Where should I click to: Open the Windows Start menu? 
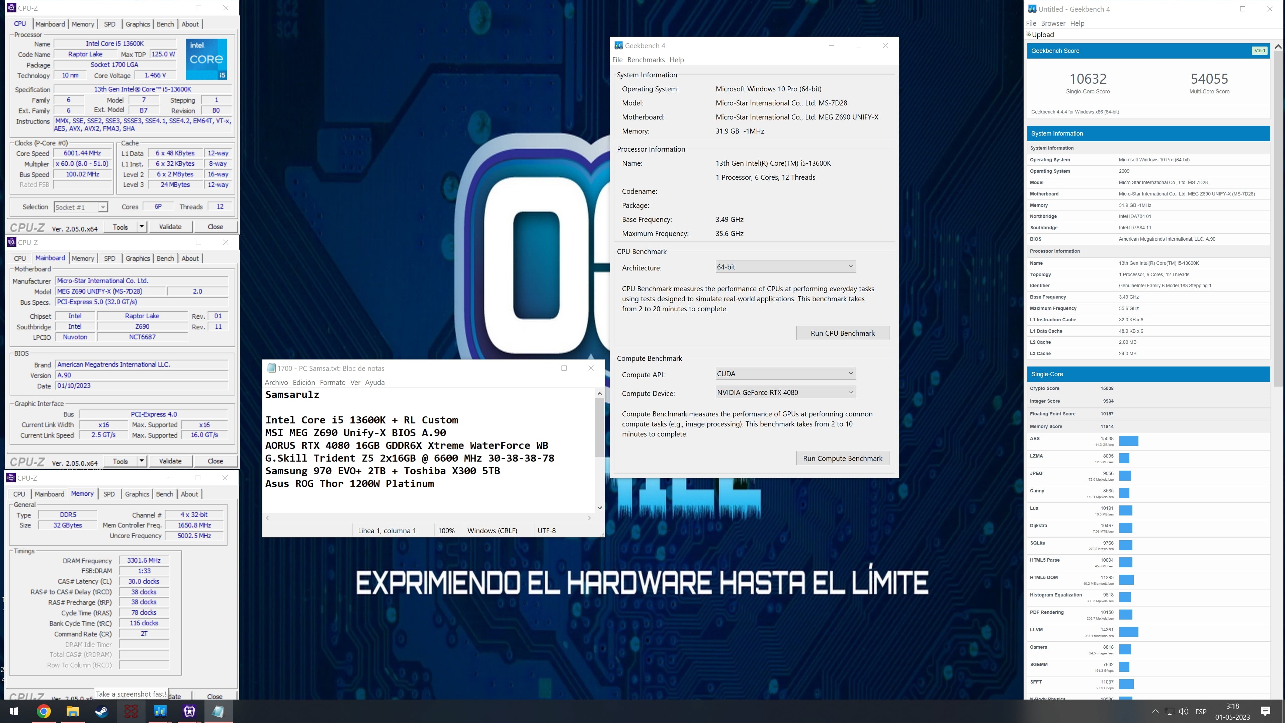point(14,711)
